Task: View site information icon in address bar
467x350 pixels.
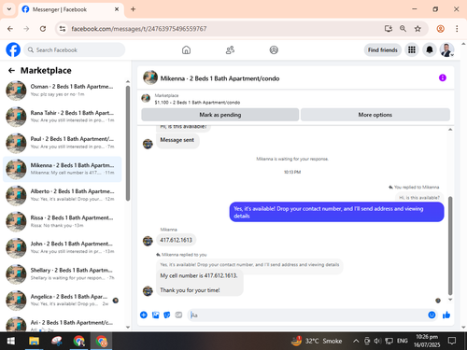Action: (x=63, y=29)
